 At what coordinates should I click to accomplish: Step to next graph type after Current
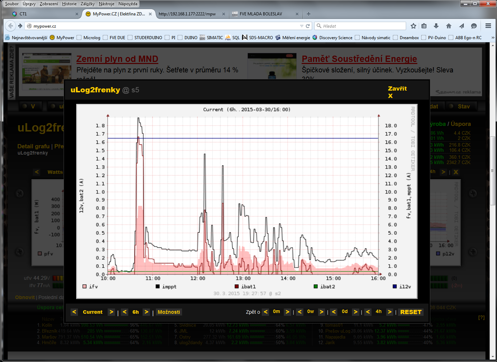[111, 312]
